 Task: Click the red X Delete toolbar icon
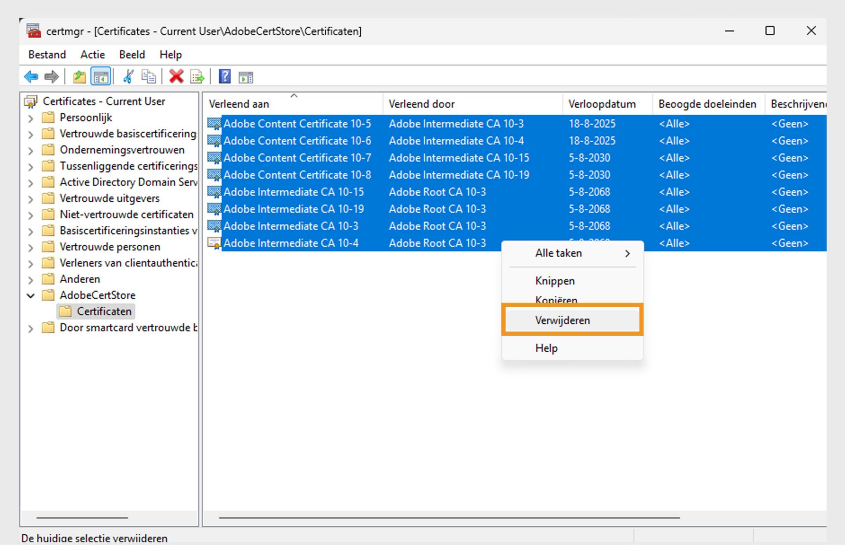[176, 77]
